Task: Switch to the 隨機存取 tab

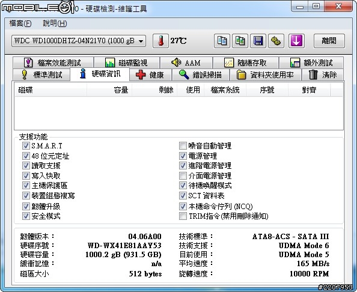Action: [x=246, y=62]
